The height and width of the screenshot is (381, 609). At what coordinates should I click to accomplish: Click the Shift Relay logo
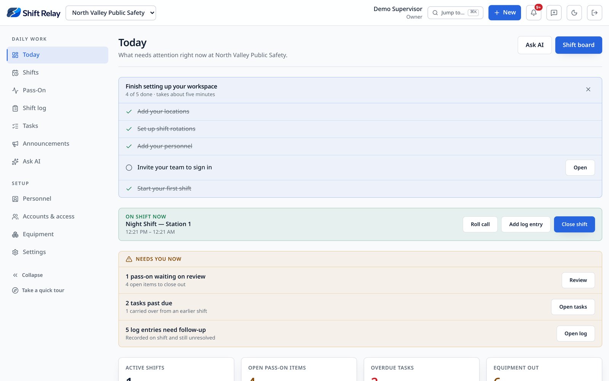point(33,13)
